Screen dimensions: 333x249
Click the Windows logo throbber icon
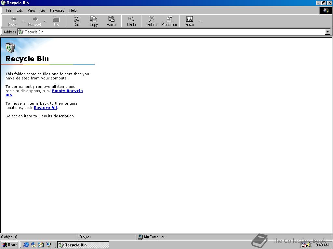click(x=326, y=10)
